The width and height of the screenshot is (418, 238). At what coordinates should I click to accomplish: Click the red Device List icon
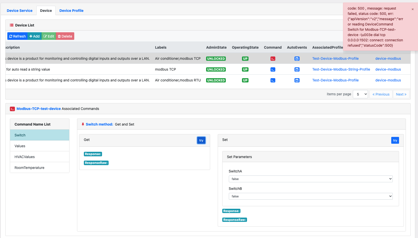pyautogui.click(x=11, y=25)
